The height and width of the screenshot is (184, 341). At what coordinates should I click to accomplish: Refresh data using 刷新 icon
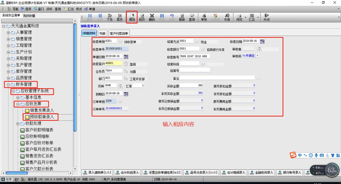click(x=182, y=17)
